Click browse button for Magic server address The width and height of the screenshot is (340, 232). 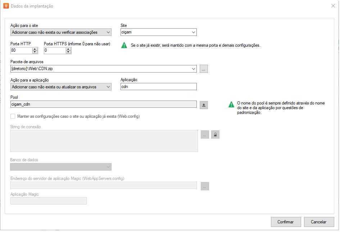204,186
